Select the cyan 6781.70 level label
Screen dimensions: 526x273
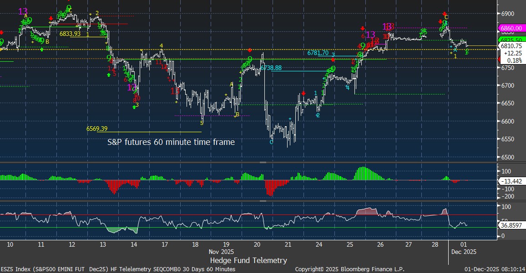pyautogui.click(x=318, y=53)
